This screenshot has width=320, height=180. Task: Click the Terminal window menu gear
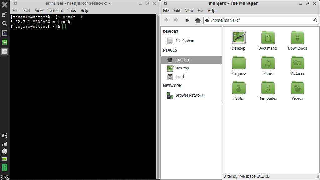pyautogui.click(x=15, y=3)
